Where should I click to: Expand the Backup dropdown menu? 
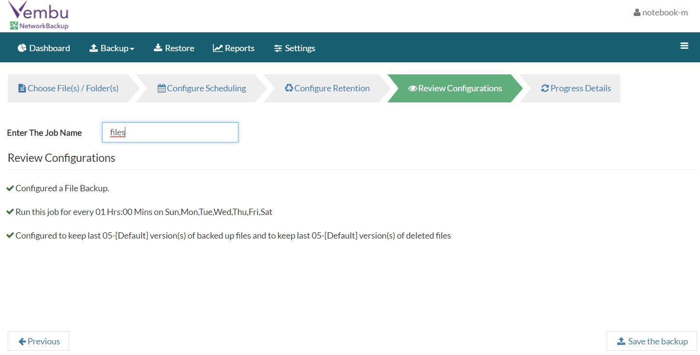pyautogui.click(x=112, y=47)
